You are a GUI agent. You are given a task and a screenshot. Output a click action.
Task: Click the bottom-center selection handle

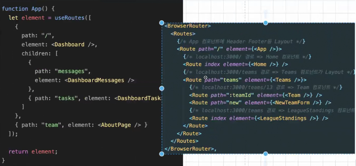(265, 154)
